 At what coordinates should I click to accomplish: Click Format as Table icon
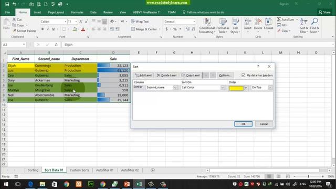tap(223, 26)
